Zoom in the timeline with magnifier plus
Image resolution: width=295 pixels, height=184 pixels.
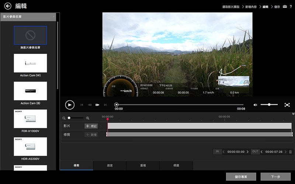coord(87,118)
